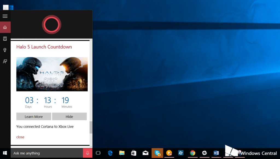Viewport: 280px width, 159px height.
Task: Open the Mail app from the taskbar
Action: click(x=145, y=153)
